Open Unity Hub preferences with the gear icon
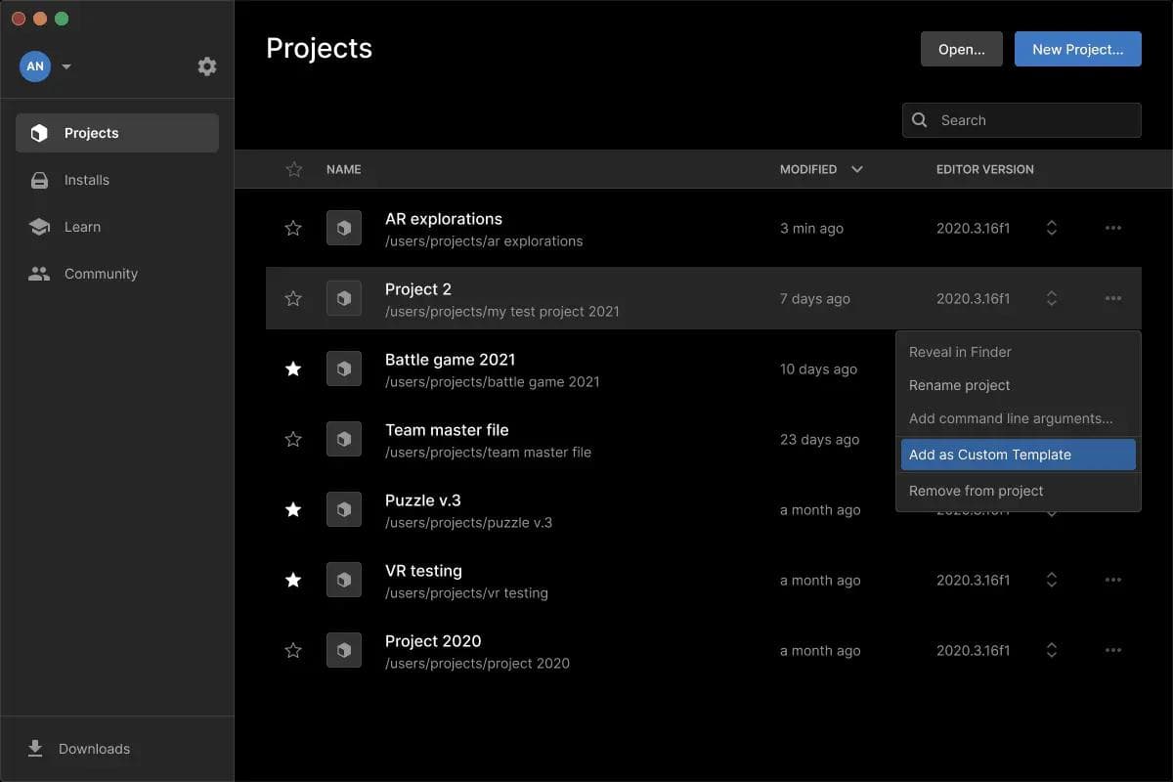The image size is (1173, 782). click(206, 65)
